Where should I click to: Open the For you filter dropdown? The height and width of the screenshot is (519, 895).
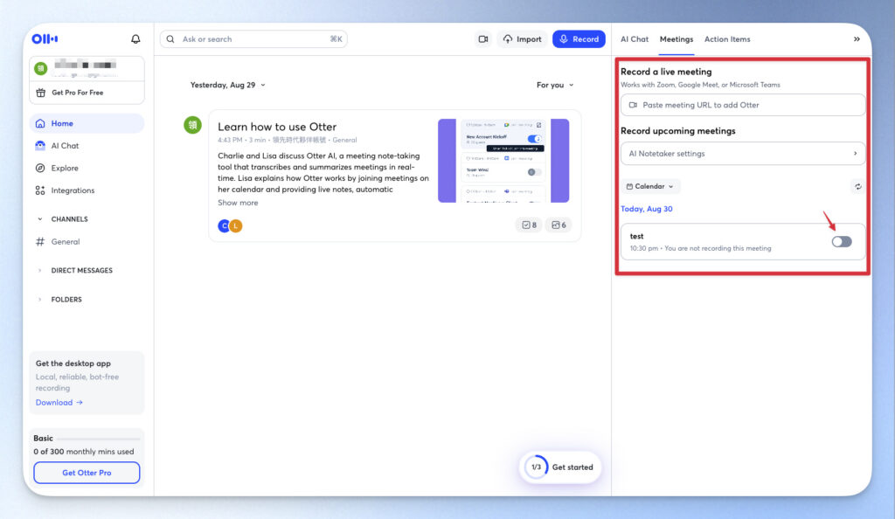[x=555, y=85]
